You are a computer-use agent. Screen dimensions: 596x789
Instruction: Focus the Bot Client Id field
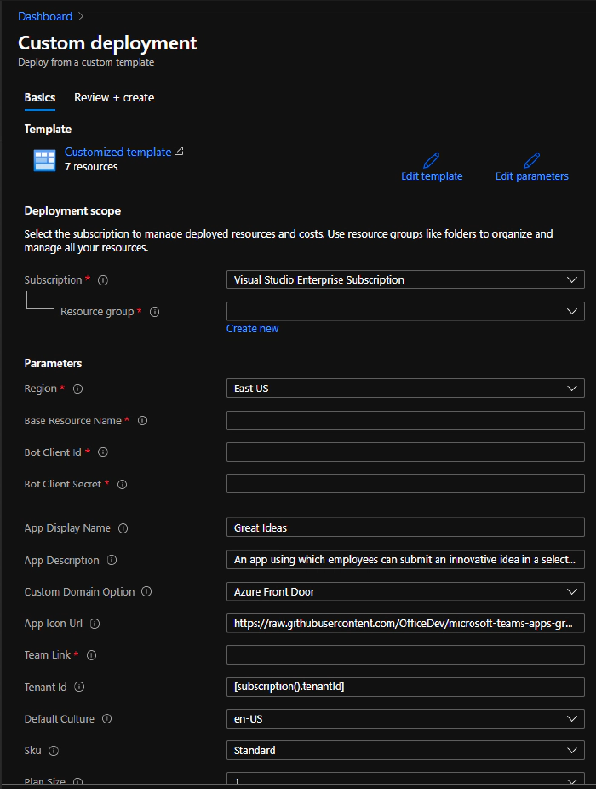tap(405, 452)
